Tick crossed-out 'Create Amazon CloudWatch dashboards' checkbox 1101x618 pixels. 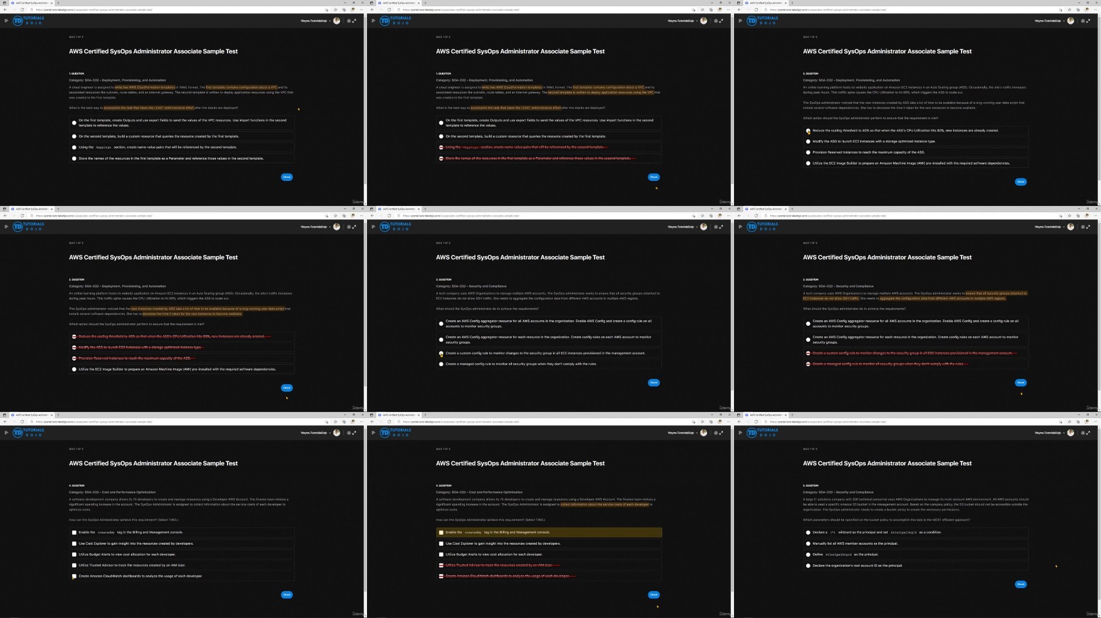click(x=441, y=576)
